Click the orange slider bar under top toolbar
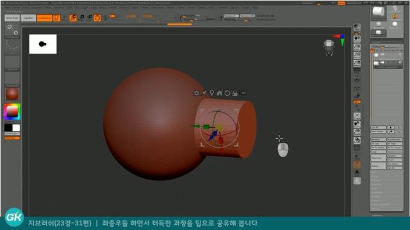Image resolution: width=410 pixels, height=230 pixels. [x=179, y=24]
